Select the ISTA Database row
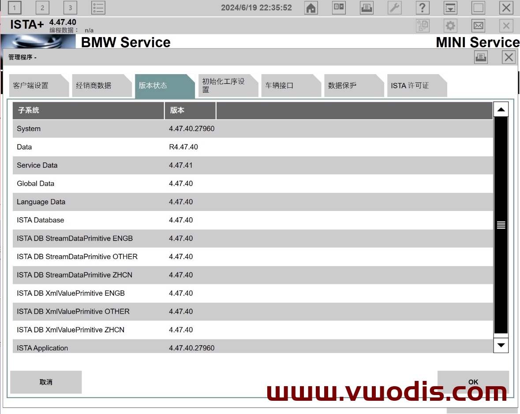Screen dimensions: 520x414 253,220
